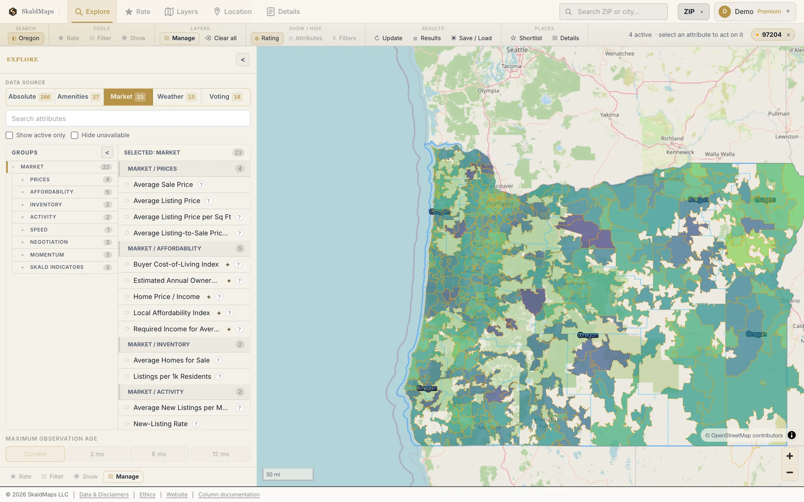This screenshot has width=804, height=502.
Task: Select the SKALD INDICATORS subgroup
Action: pyautogui.click(x=64, y=267)
